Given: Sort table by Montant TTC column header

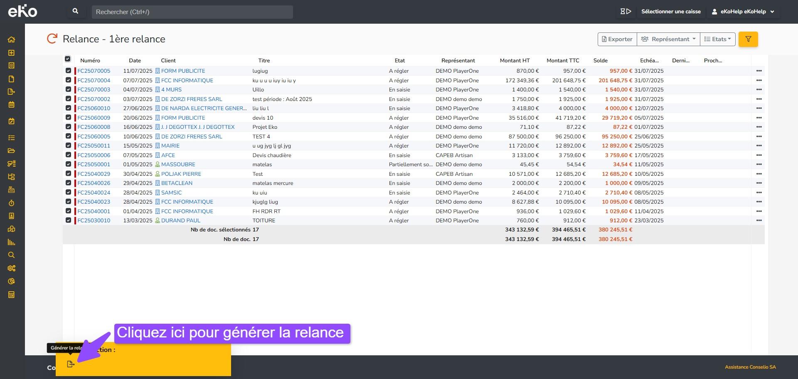Looking at the screenshot, I should (562, 61).
